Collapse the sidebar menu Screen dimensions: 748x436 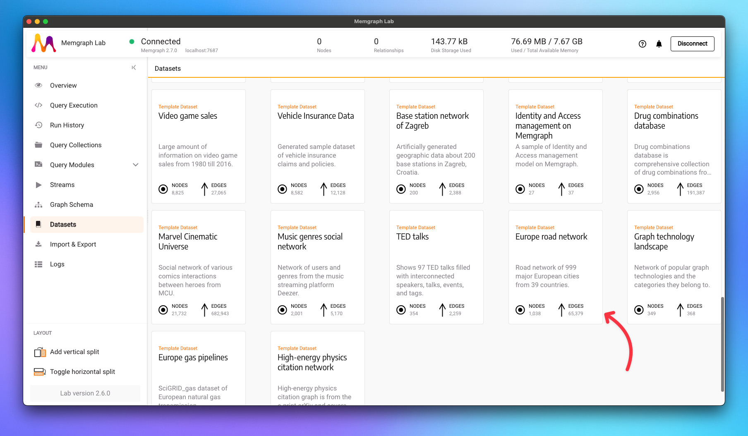pyautogui.click(x=134, y=67)
